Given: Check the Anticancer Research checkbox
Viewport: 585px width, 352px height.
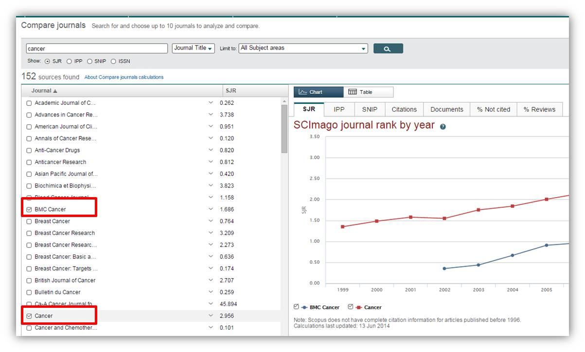Looking at the screenshot, I should 29,162.
